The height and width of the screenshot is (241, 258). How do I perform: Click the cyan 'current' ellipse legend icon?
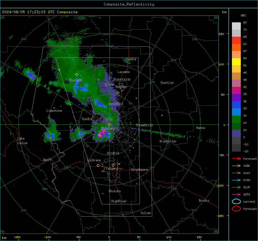(x=236, y=201)
